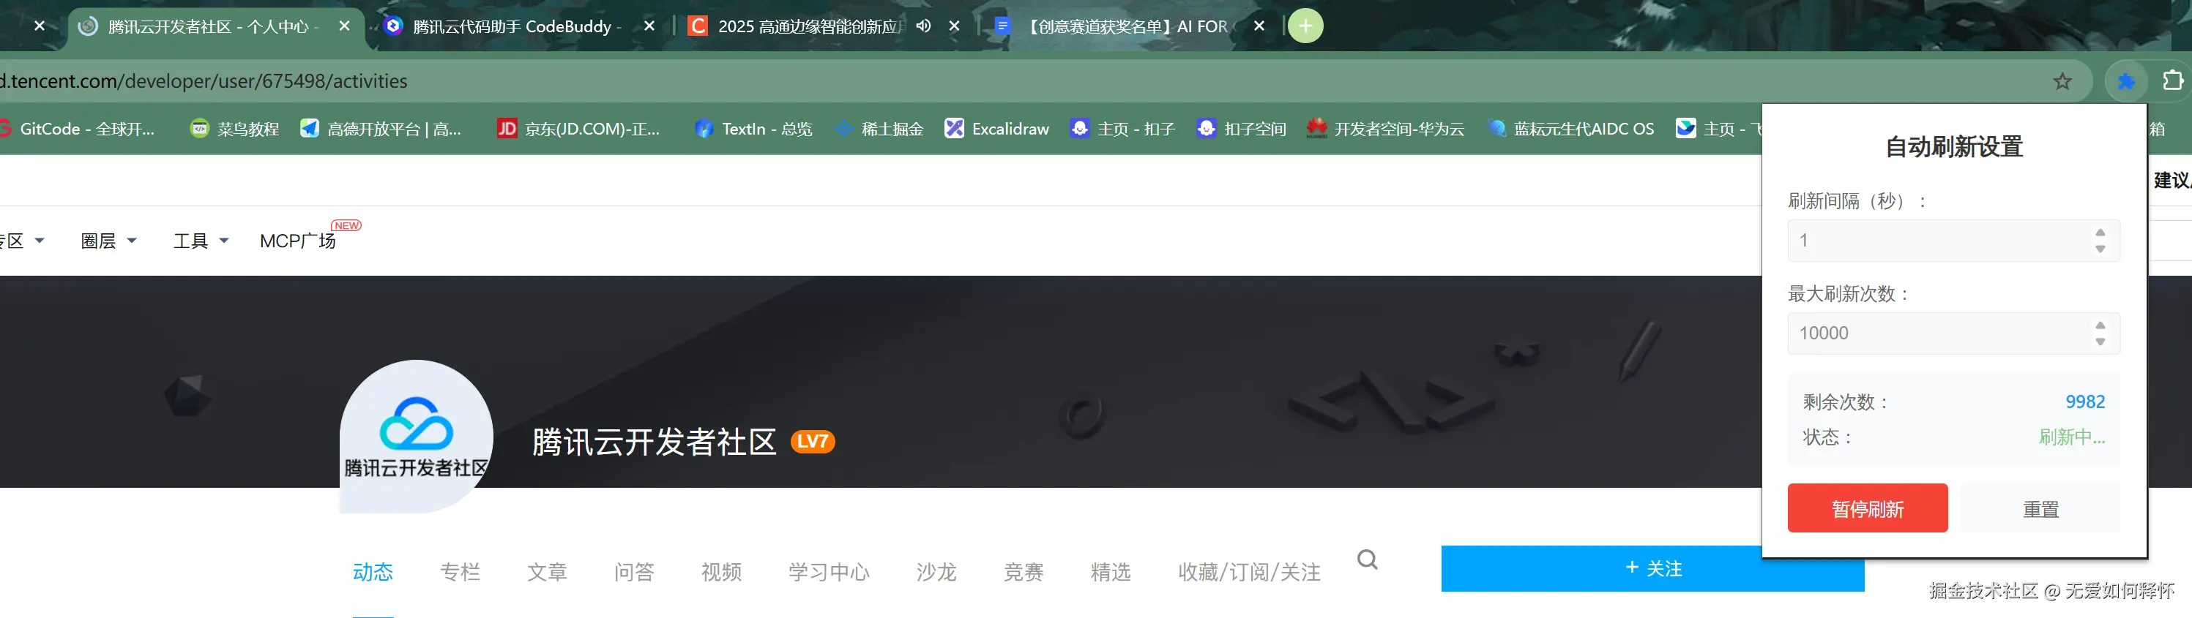Screen dimensions: 2192x618
Task: Mute the audio on the 2025 高通 tab
Action: [x=923, y=26]
